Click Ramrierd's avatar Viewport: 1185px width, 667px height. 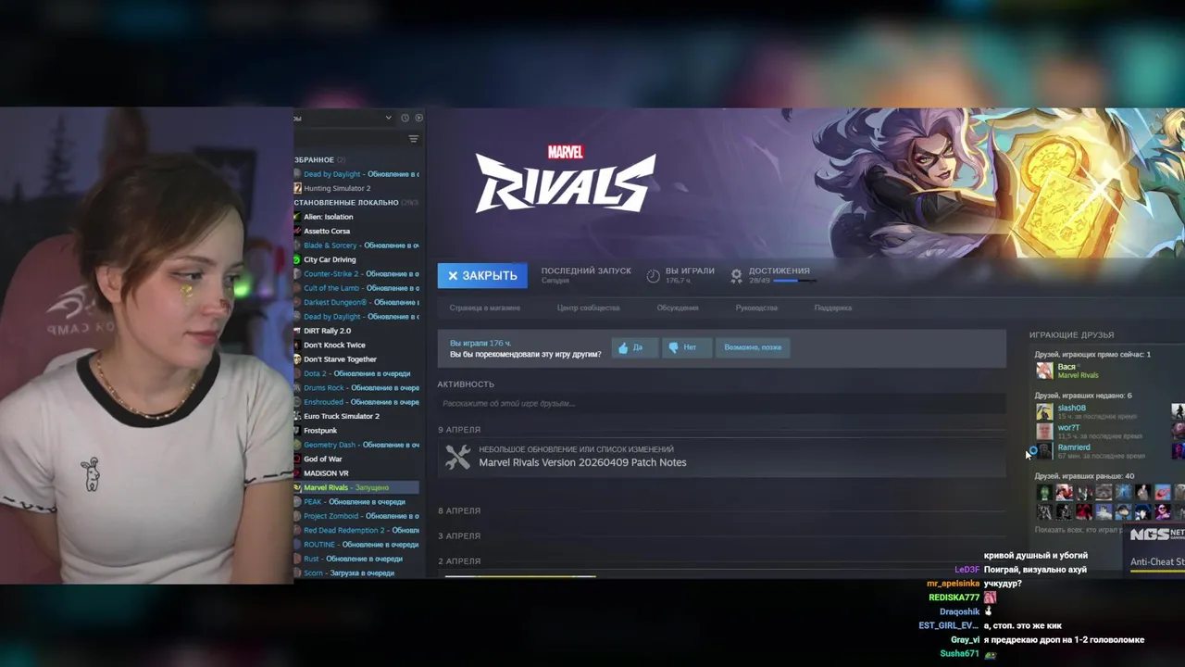pyautogui.click(x=1044, y=451)
